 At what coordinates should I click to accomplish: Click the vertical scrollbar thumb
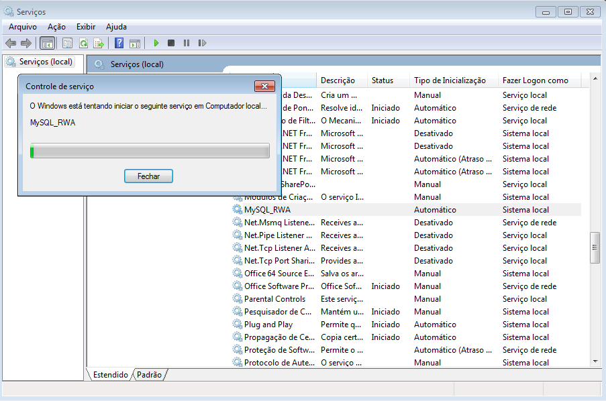(x=595, y=247)
